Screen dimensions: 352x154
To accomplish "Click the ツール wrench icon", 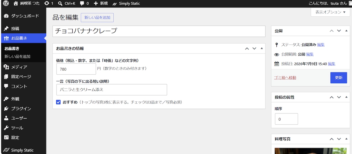I will (x=6, y=128).
